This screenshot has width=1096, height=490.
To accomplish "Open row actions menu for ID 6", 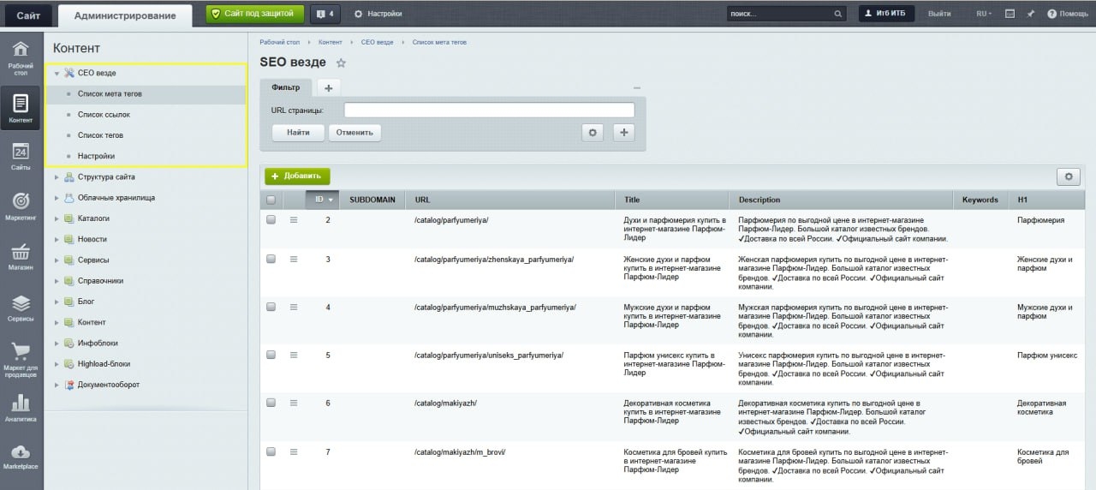I will pos(294,403).
